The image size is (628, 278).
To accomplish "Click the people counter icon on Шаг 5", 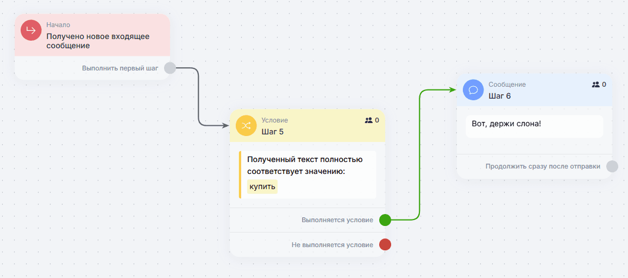I will [x=369, y=120].
